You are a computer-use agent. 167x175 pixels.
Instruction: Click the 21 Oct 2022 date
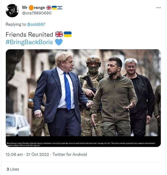click(x=38, y=155)
